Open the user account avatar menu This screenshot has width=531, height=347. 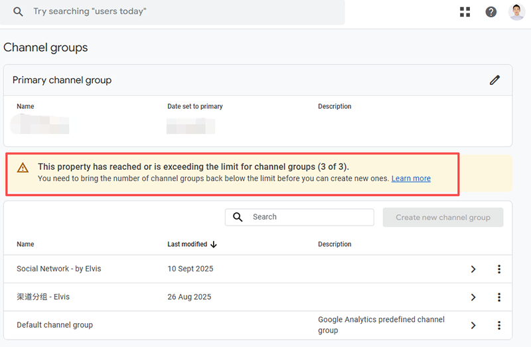click(516, 12)
